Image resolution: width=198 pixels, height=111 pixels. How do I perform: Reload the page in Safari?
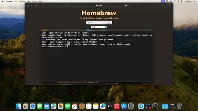point(128,5)
